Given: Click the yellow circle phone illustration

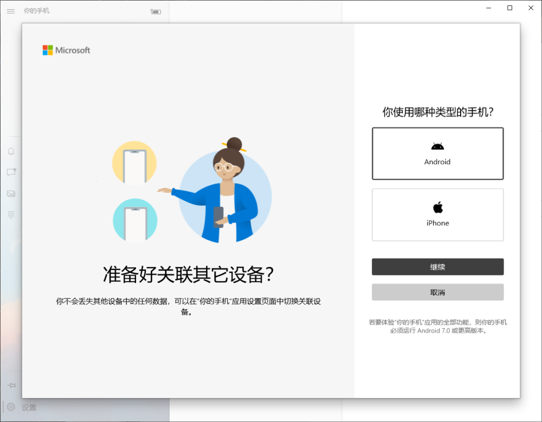Looking at the screenshot, I should (x=134, y=163).
